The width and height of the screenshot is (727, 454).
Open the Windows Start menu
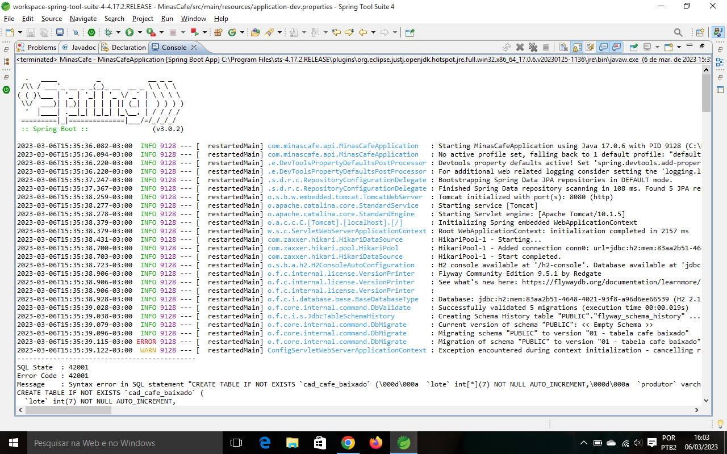point(13,443)
